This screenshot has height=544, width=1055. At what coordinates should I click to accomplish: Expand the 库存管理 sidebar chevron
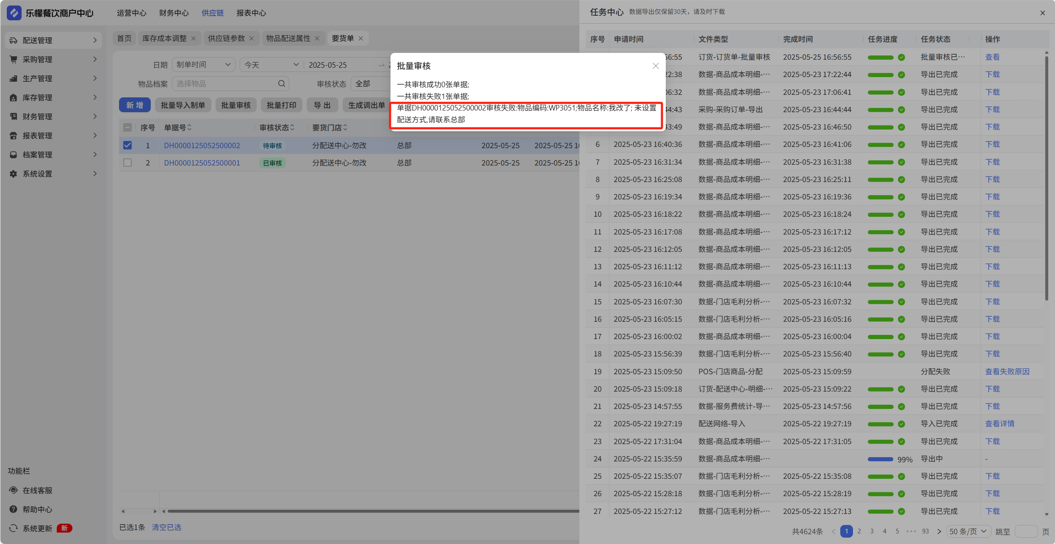(95, 97)
